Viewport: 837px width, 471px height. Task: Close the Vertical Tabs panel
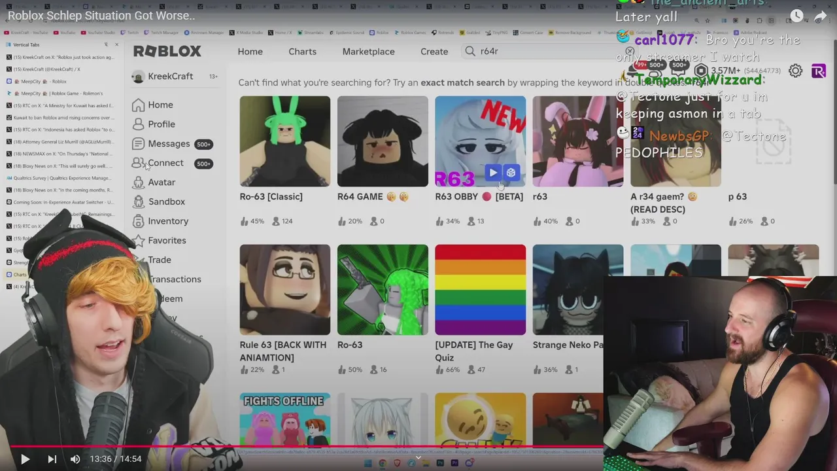116,44
